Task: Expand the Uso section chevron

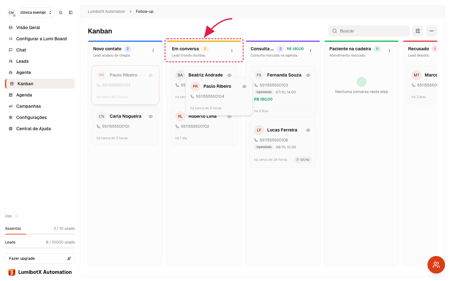Action: click(16, 216)
